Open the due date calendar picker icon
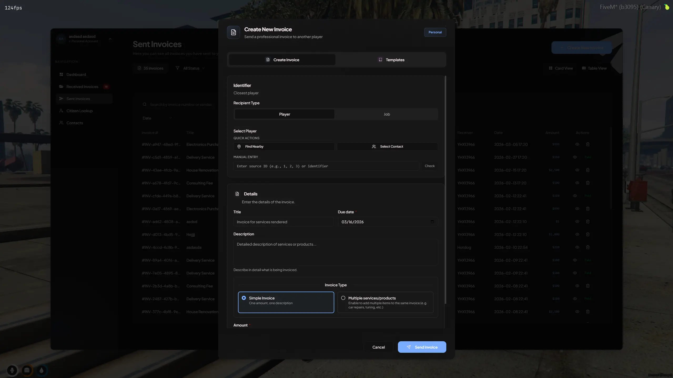Image resolution: width=673 pixels, height=378 pixels. [432, 221]
